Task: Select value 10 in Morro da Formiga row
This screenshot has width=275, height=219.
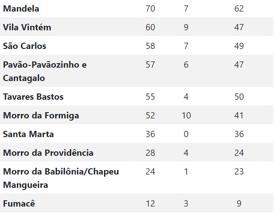Action: 186,115
